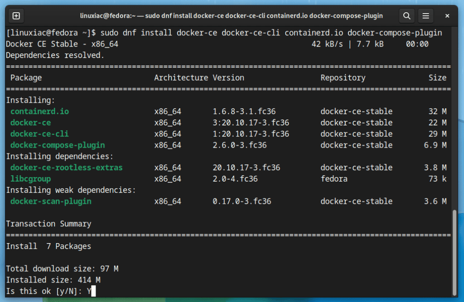464x302 pixels.
Task: Click the terminal vertical scrollbar
Action: 454,252
